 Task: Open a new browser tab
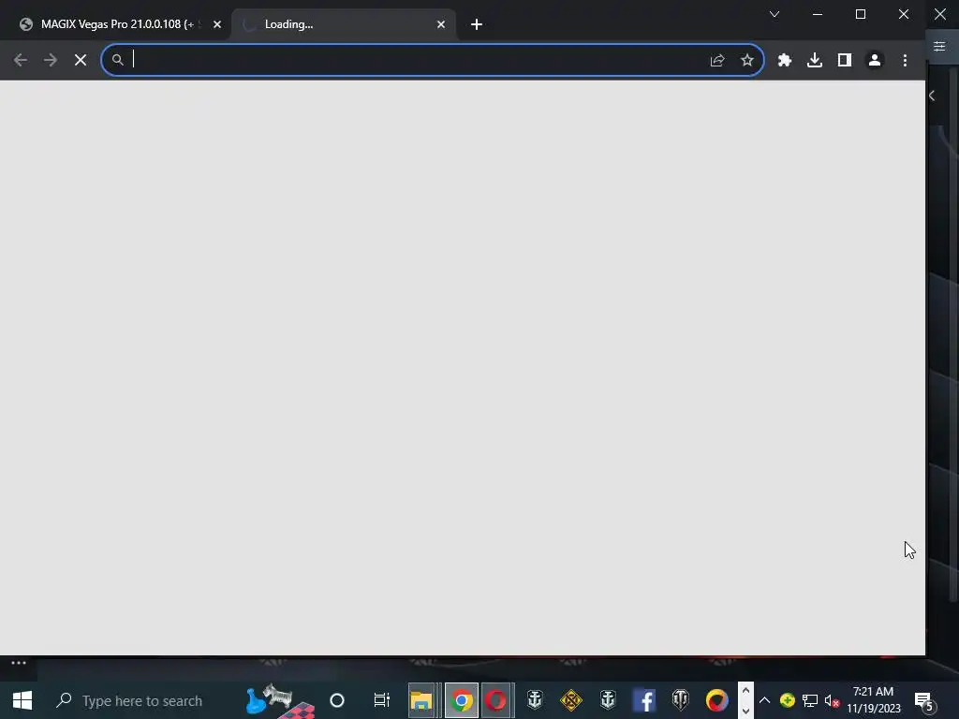[x=477, y=24]
